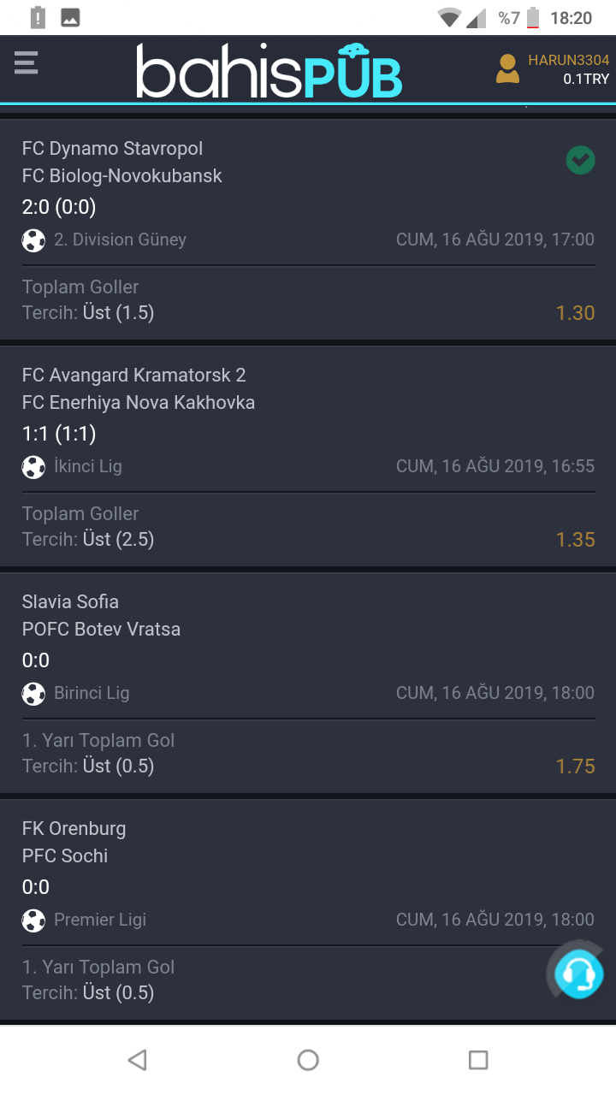Select the 1.35 odds value
The height and width of the screenshot is (1095, 616).
575,540
